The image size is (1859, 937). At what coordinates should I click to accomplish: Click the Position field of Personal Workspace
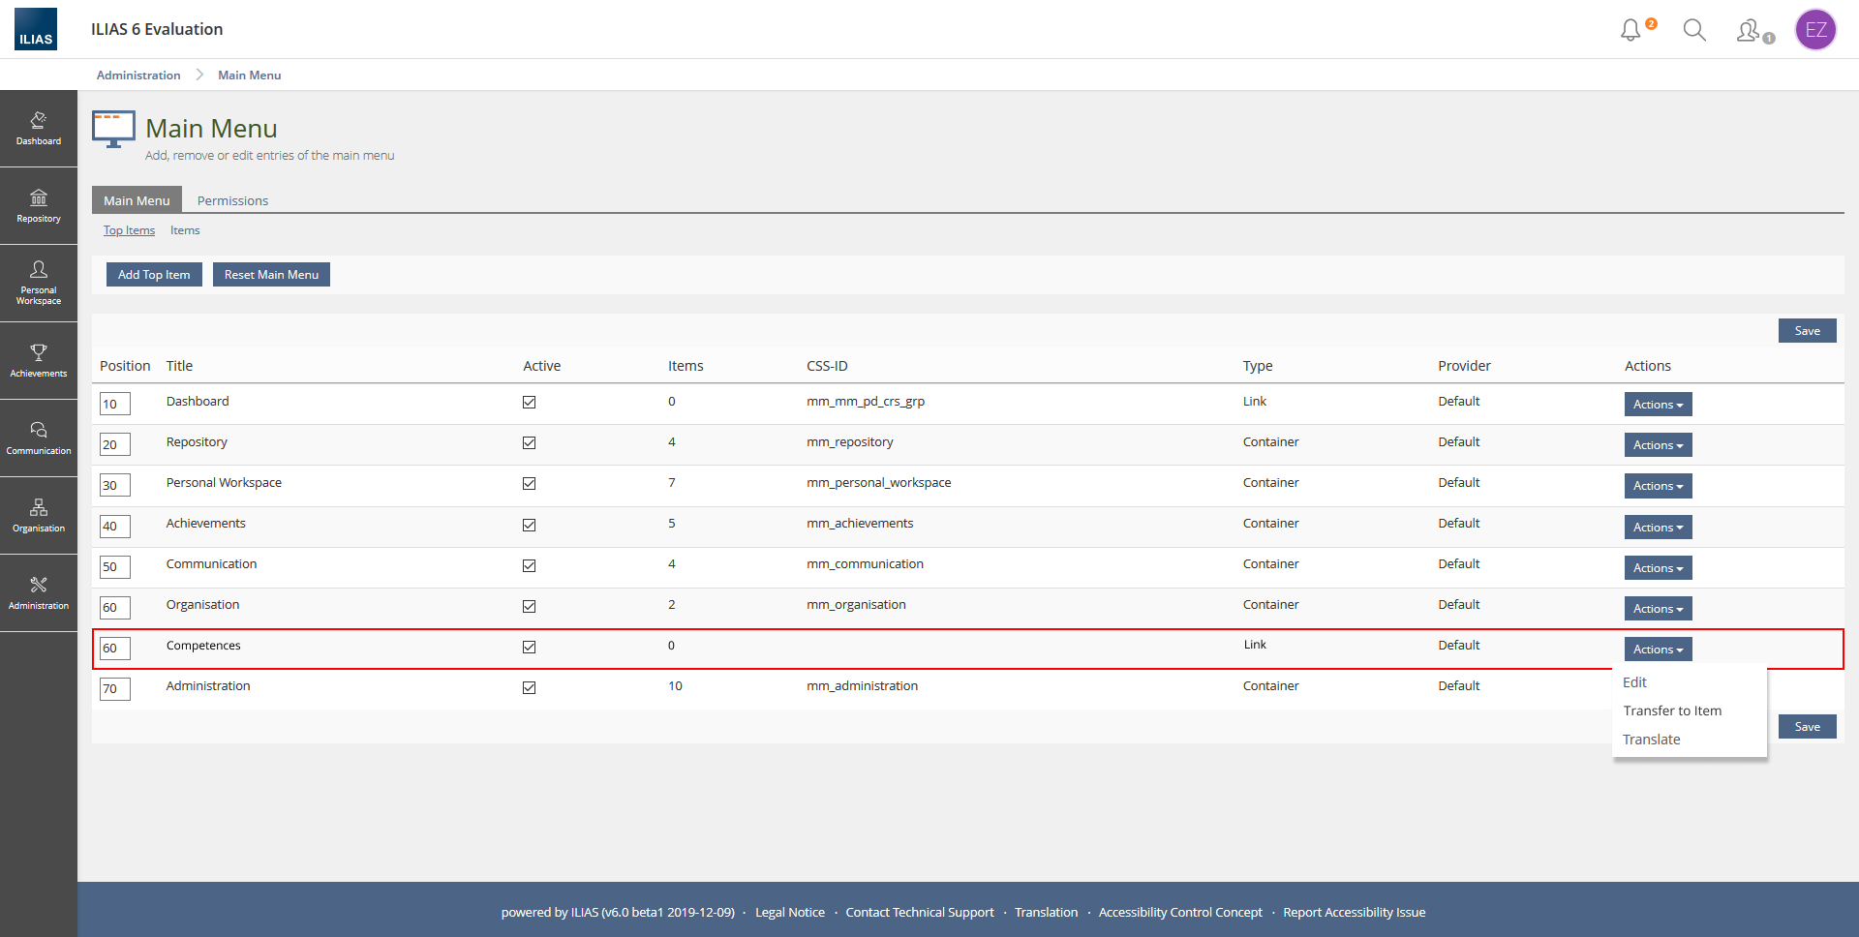[x=114, y=486]
